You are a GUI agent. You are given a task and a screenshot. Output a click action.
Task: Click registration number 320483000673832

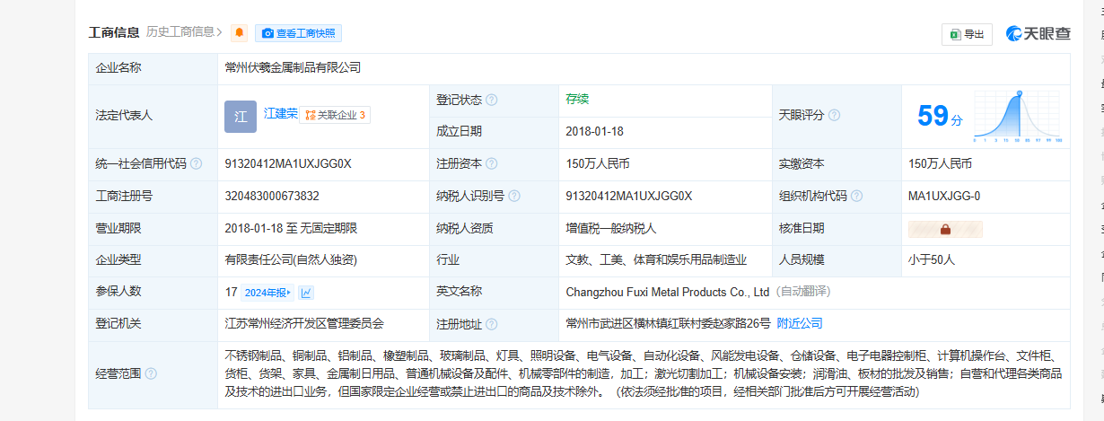pos(272,197)
